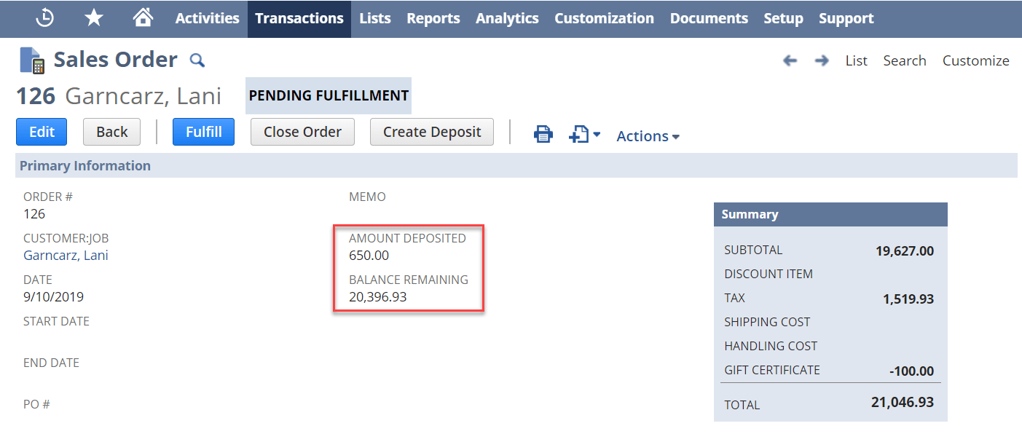The image size is (1022, 434).
Task: Open the Setup menu
Action: point(783,19)
